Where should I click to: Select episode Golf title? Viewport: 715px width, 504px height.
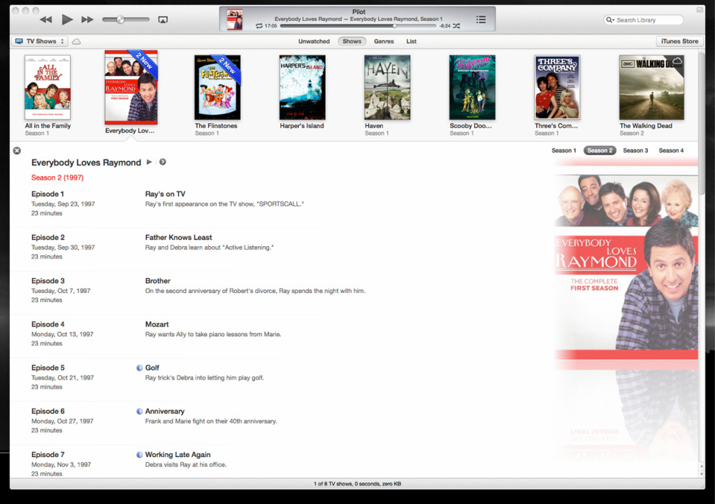click(x=152, y=368)
